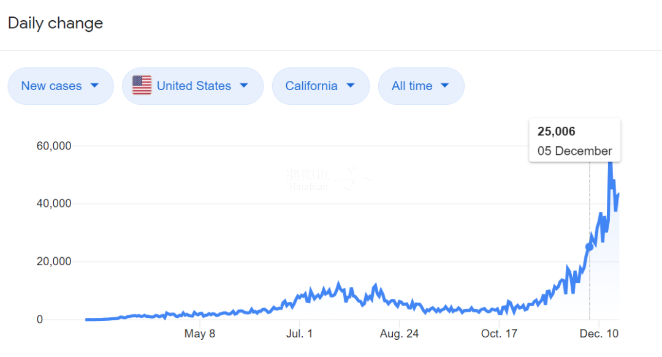Screen dimensions: 662x357
Task: Click the 25,006 tooltip box
Action: point(574,140)
